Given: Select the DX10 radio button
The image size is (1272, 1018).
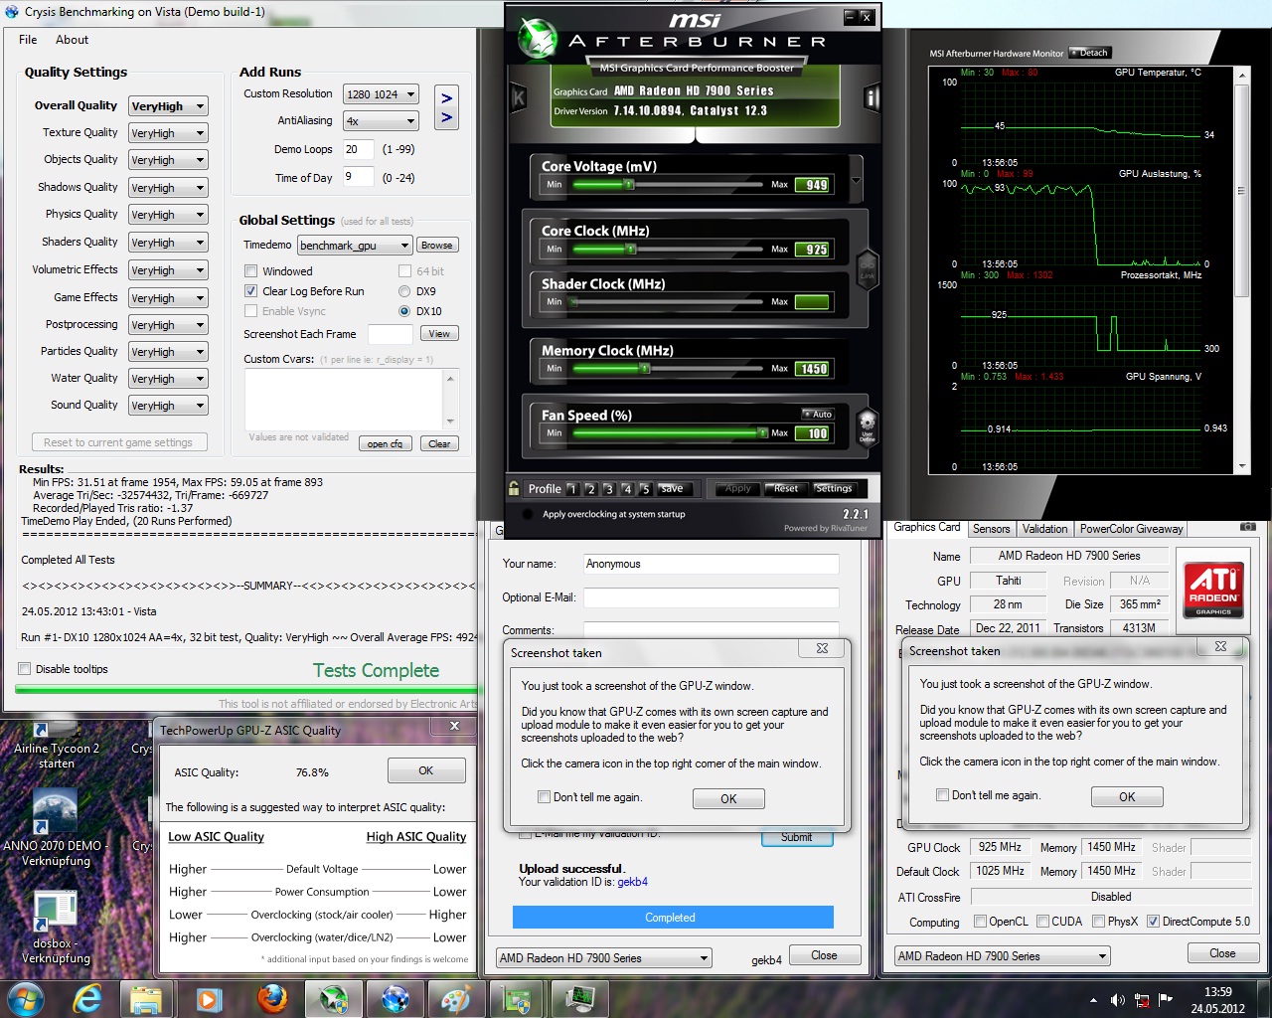Looking at the screenshot, I should point(404,311).
